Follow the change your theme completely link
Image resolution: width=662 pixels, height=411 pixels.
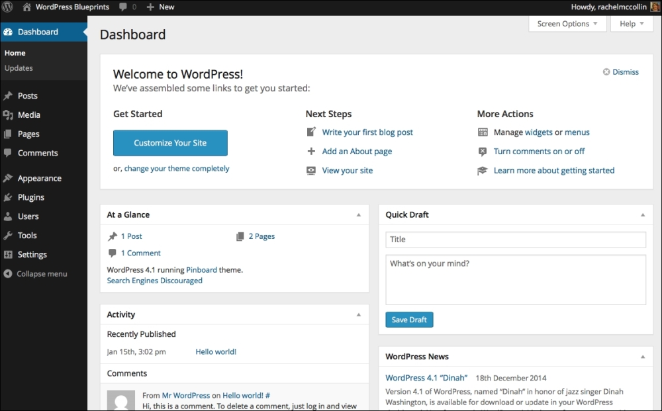point(177,168)
